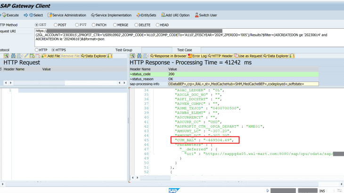Screen dimensions: 344x193
Task: Click the "A0ME_TXJCD" line in response
Action: (x=208, y=108)
